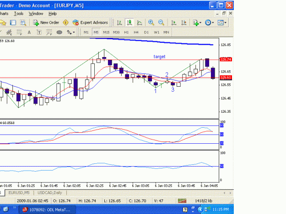Enable chart auto scroll

pos(173,22)
